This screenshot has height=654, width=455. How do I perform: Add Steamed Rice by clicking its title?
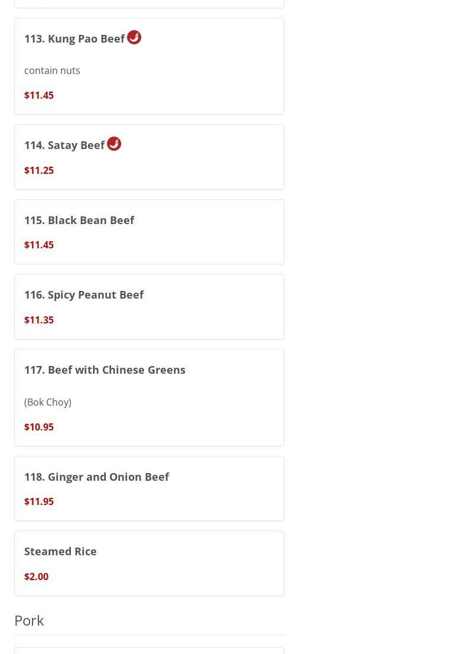click(60, 551)
